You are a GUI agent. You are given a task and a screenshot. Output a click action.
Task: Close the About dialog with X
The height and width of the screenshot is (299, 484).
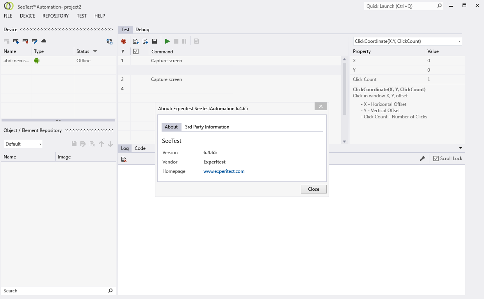point(320,107)
